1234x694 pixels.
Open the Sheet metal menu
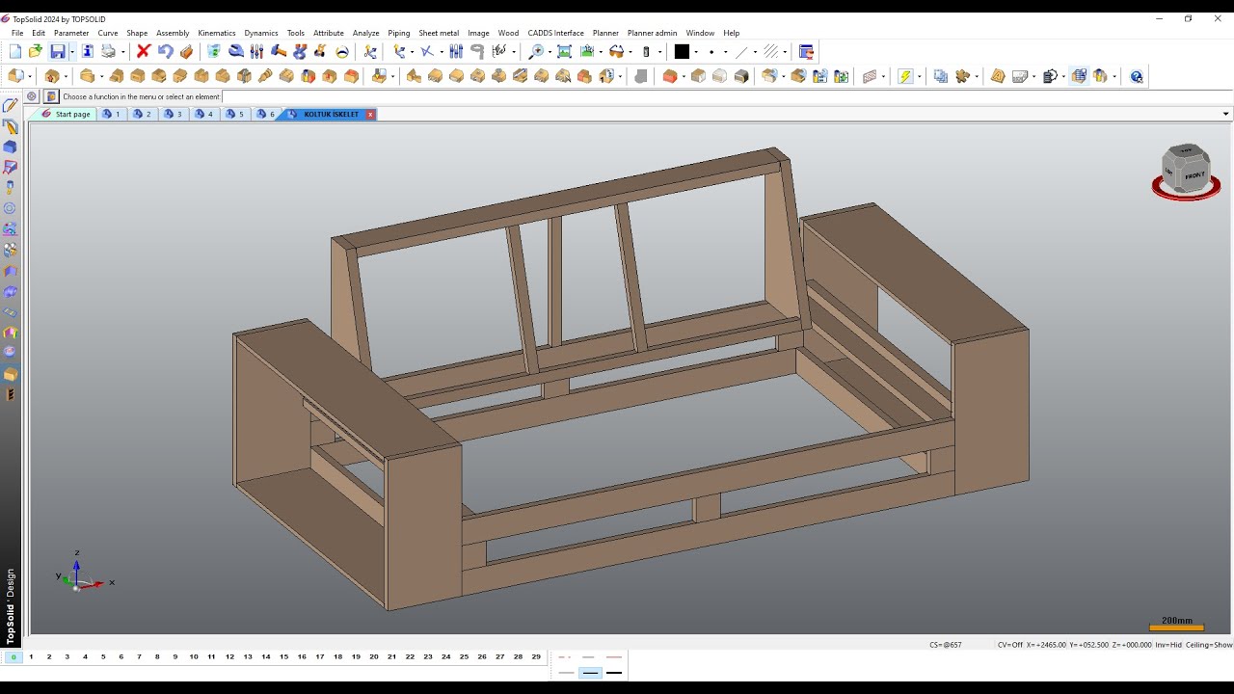[439, 33]
